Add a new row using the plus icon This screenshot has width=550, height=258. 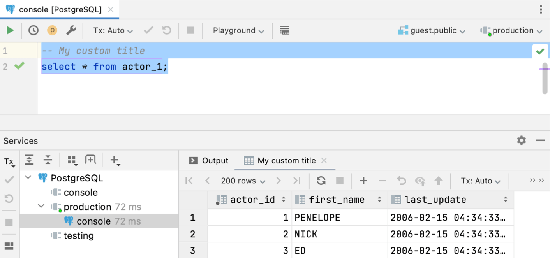point(363,181)
